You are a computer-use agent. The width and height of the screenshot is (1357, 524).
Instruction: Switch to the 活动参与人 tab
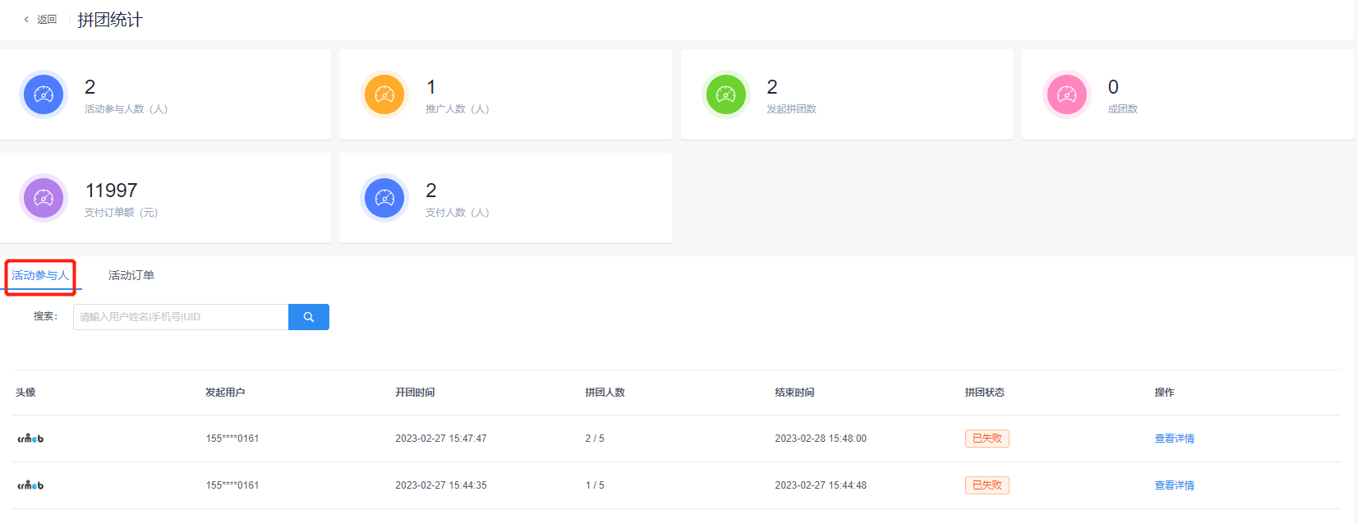[x=40, y=275]
